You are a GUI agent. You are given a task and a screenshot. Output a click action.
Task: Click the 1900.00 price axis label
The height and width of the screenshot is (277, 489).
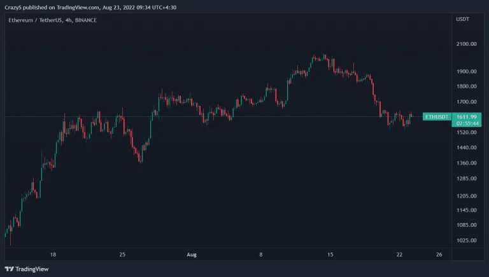(x=467, y=72)
